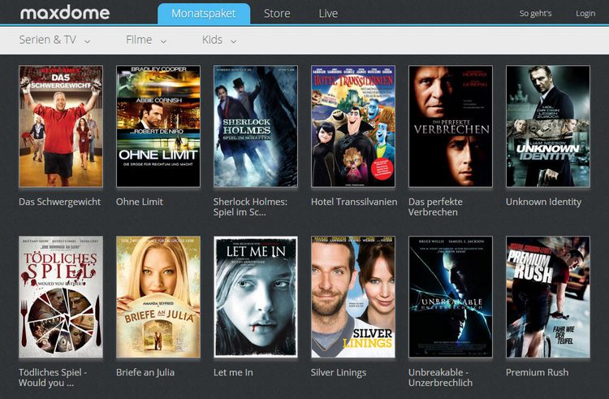Choose the Hotel Transsilvanien poster
This screenshot has height=399, width=609.
(x=353, y=126)
